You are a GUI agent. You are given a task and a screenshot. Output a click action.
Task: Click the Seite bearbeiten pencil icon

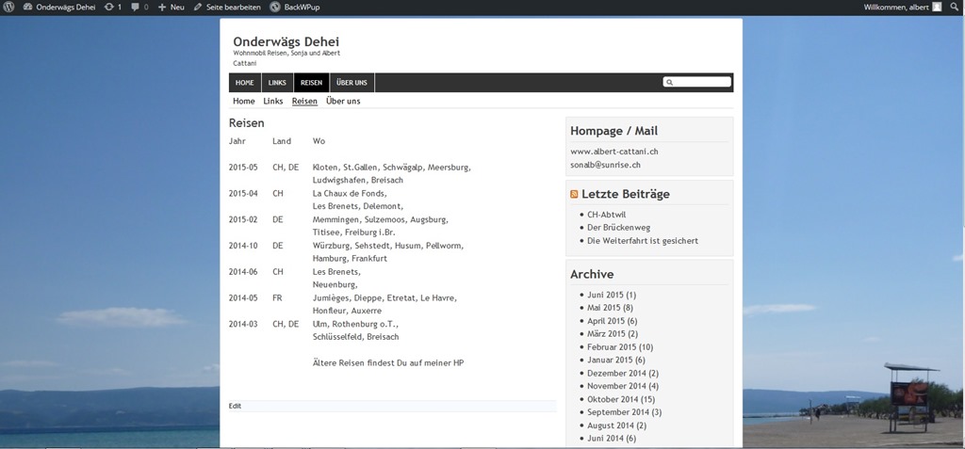[198, 8]
